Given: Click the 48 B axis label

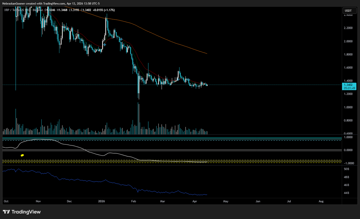Looking at the screenshot, I should coord(346,177).
